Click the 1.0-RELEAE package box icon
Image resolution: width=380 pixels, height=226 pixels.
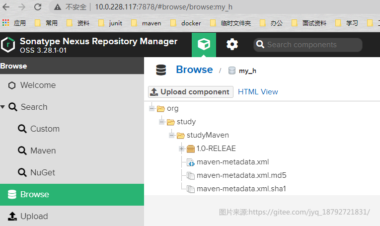(191, 149)
